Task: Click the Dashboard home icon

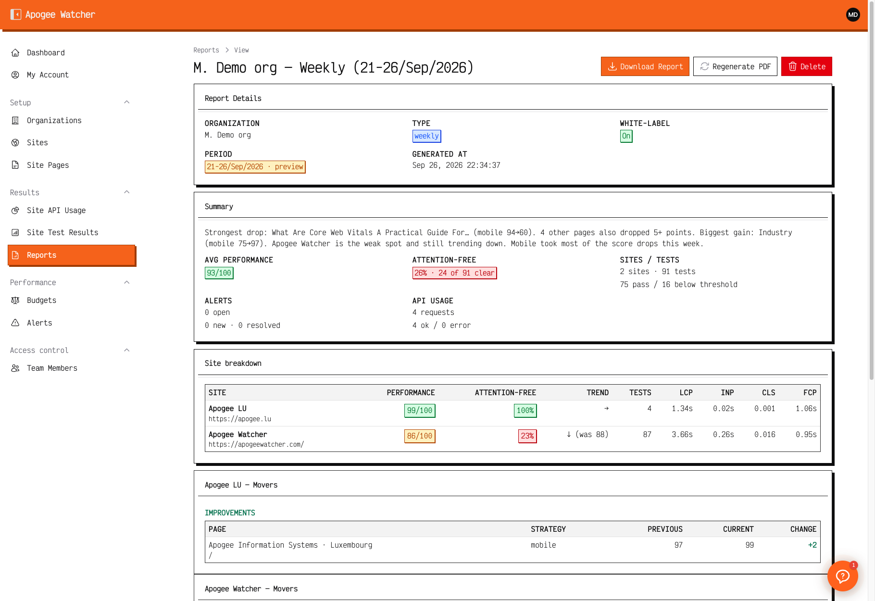Action: click(x=15, y=52)
